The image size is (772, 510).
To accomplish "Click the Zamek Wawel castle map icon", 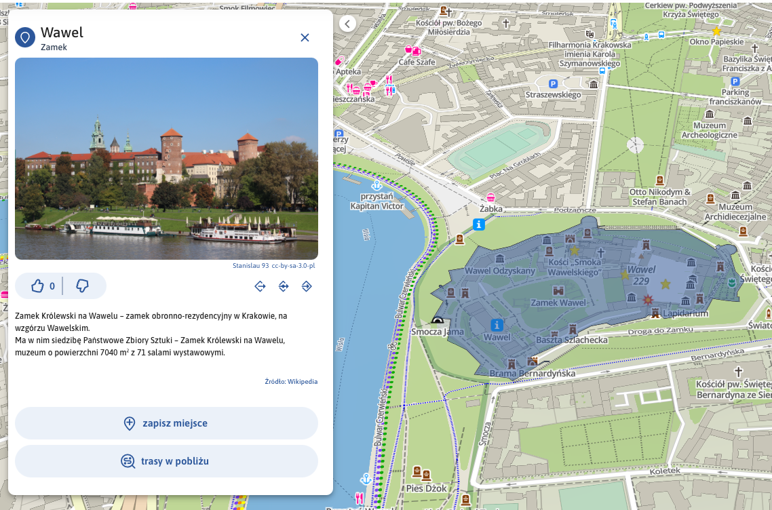I will click(x=558, y=291).
